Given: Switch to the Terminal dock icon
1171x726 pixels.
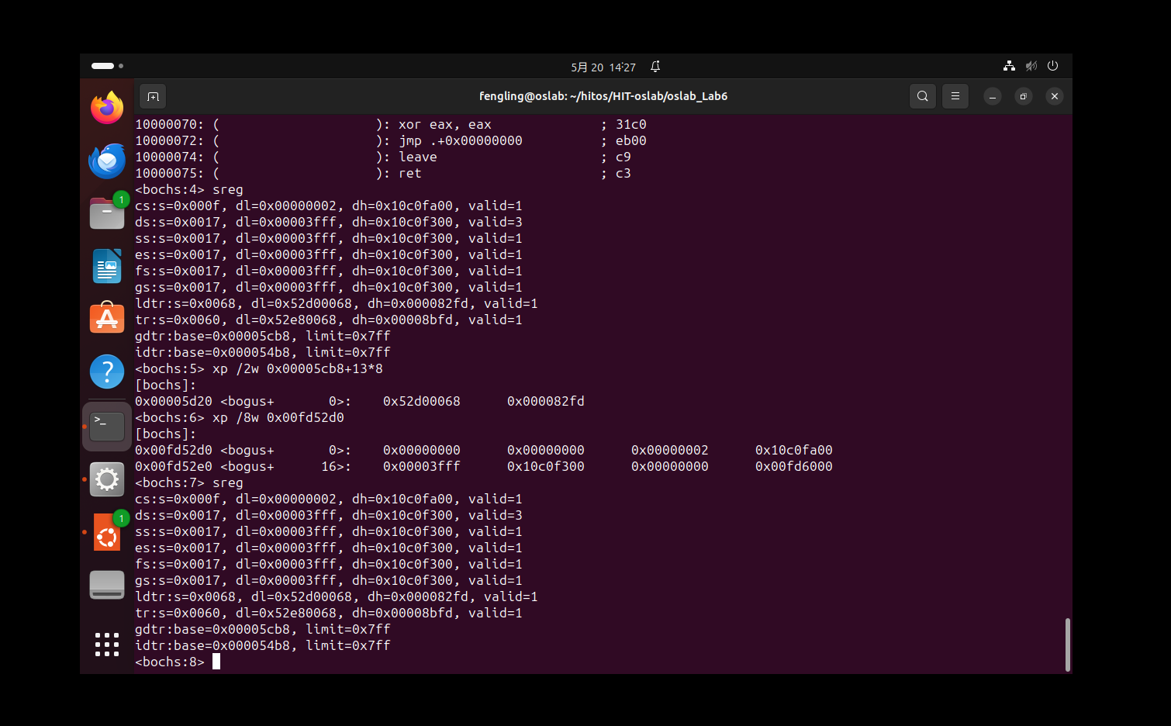Looking at the screenshot, I should coord(107,426).
